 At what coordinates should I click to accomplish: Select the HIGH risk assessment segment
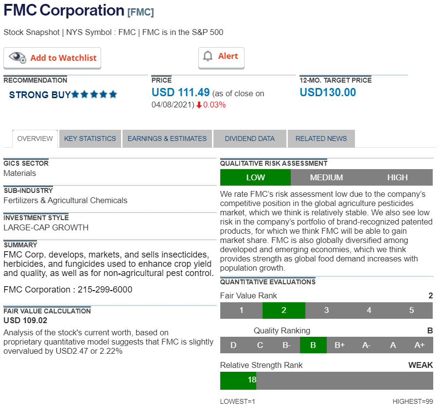coord(397,177)
